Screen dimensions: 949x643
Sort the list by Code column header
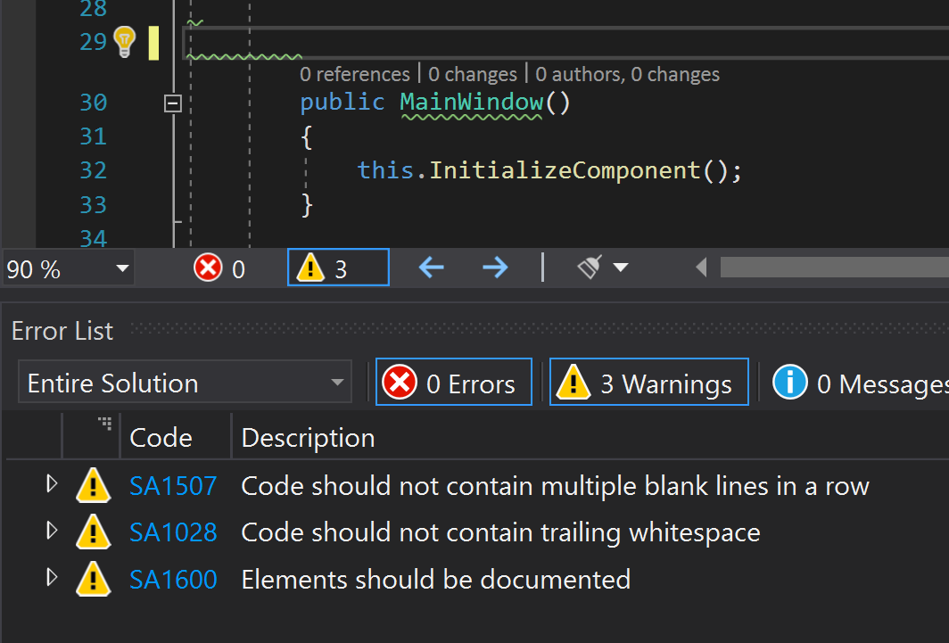(x=161, y=438)
